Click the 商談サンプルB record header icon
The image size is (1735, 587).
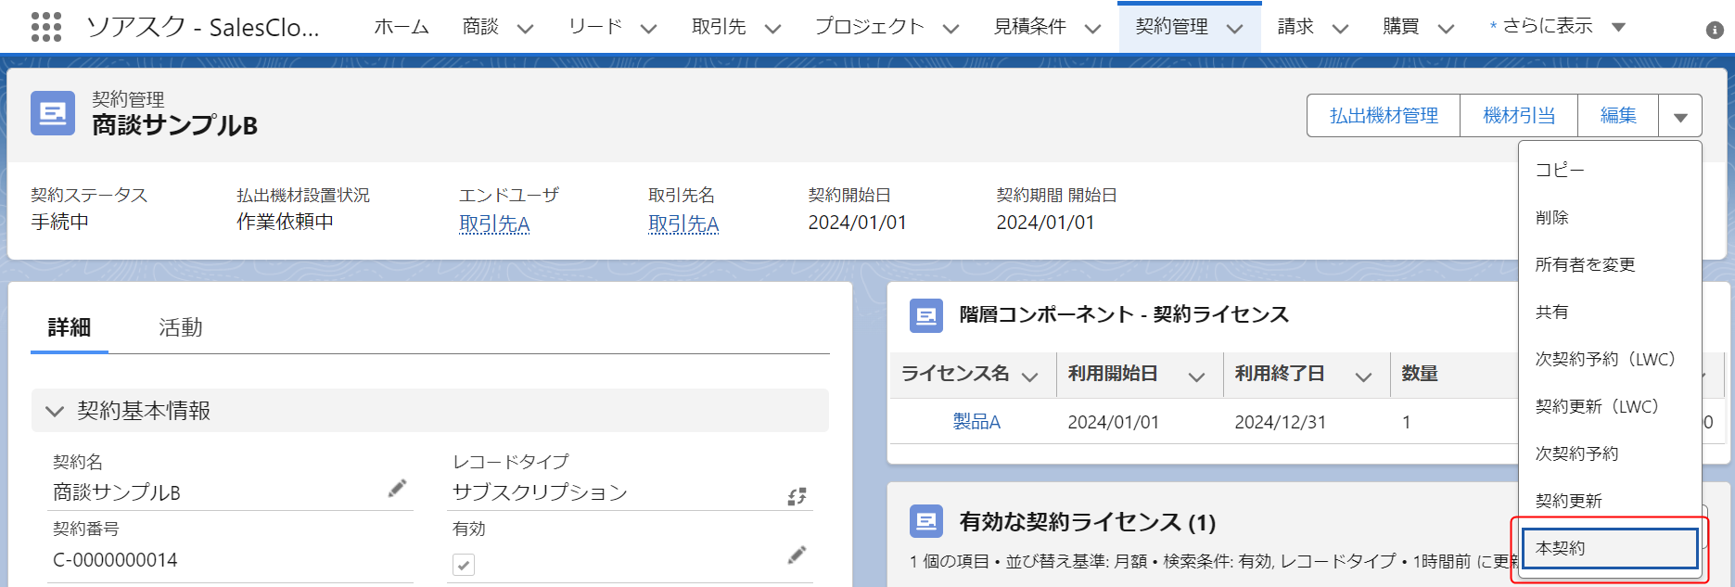click(x=53, y=114)
